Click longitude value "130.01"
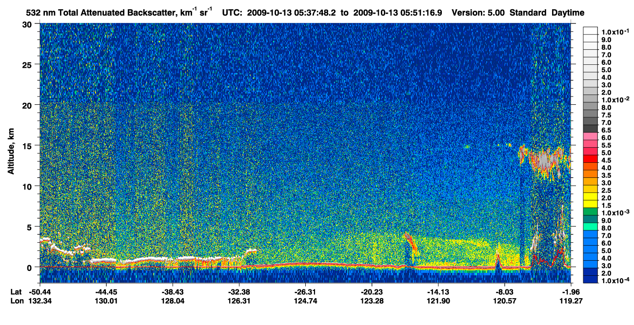Screen dimensions: 634x325 point(106,301)
